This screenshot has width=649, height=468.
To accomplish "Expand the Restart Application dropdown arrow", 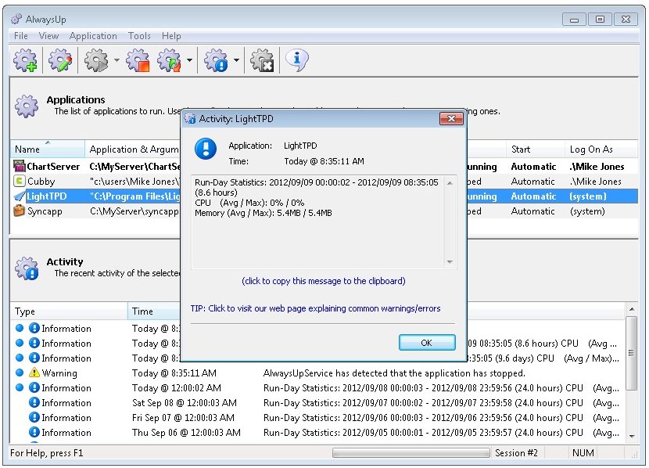I will pyautogui.click(x=189, y=61).
